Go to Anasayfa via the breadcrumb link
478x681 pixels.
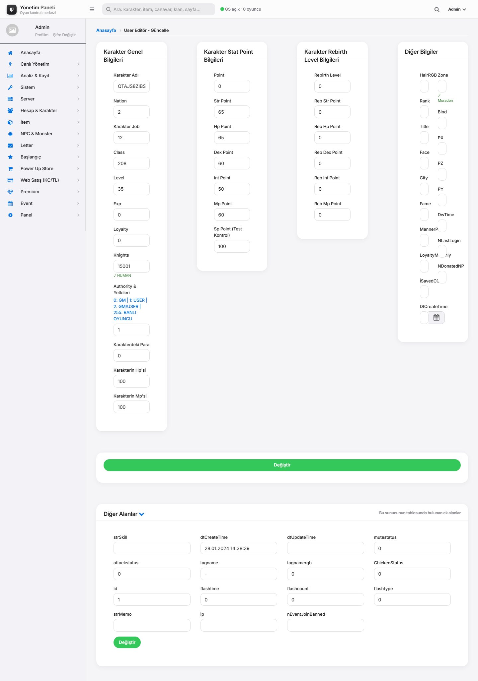pos(106,31)
